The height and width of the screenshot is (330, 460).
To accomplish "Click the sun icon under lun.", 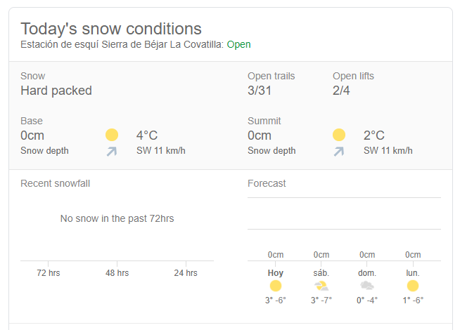I will pos(413,286).
